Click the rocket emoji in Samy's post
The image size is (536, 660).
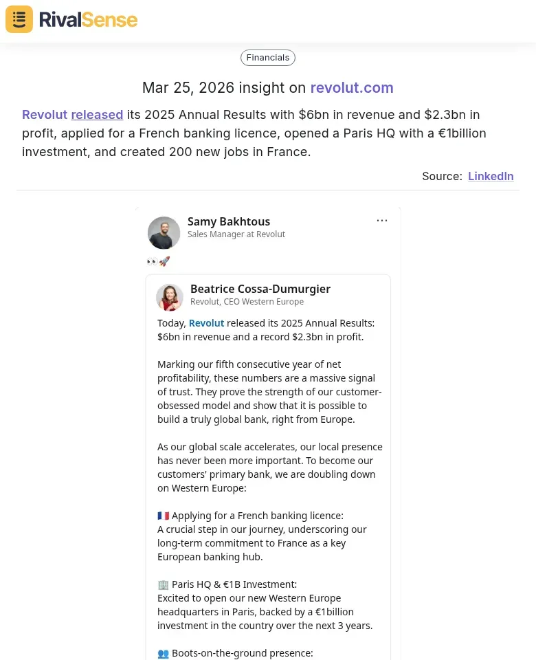tap(164, 261)
